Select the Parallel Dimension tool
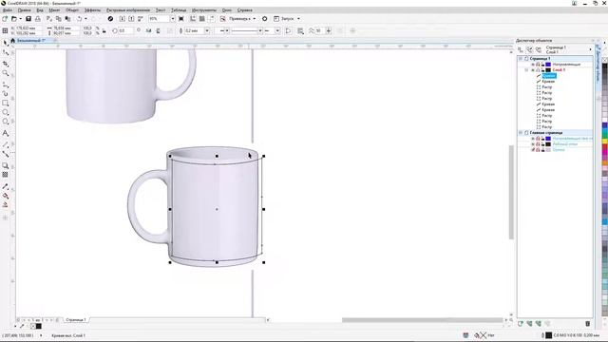Screen dimensions: 608x342 (x=6, y=144)
